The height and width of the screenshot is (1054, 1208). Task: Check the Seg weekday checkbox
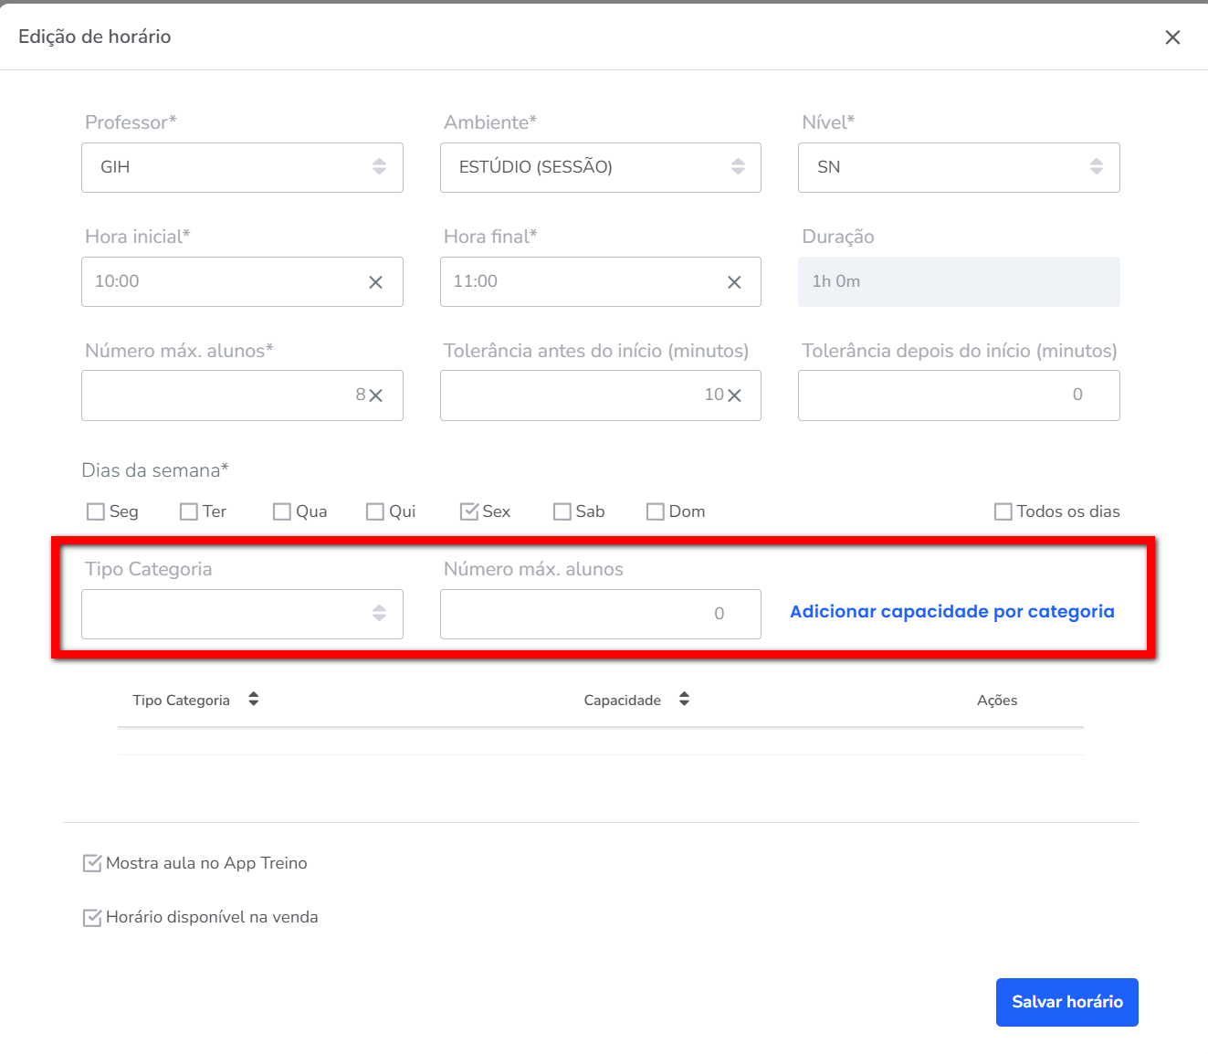pos(96,511)
